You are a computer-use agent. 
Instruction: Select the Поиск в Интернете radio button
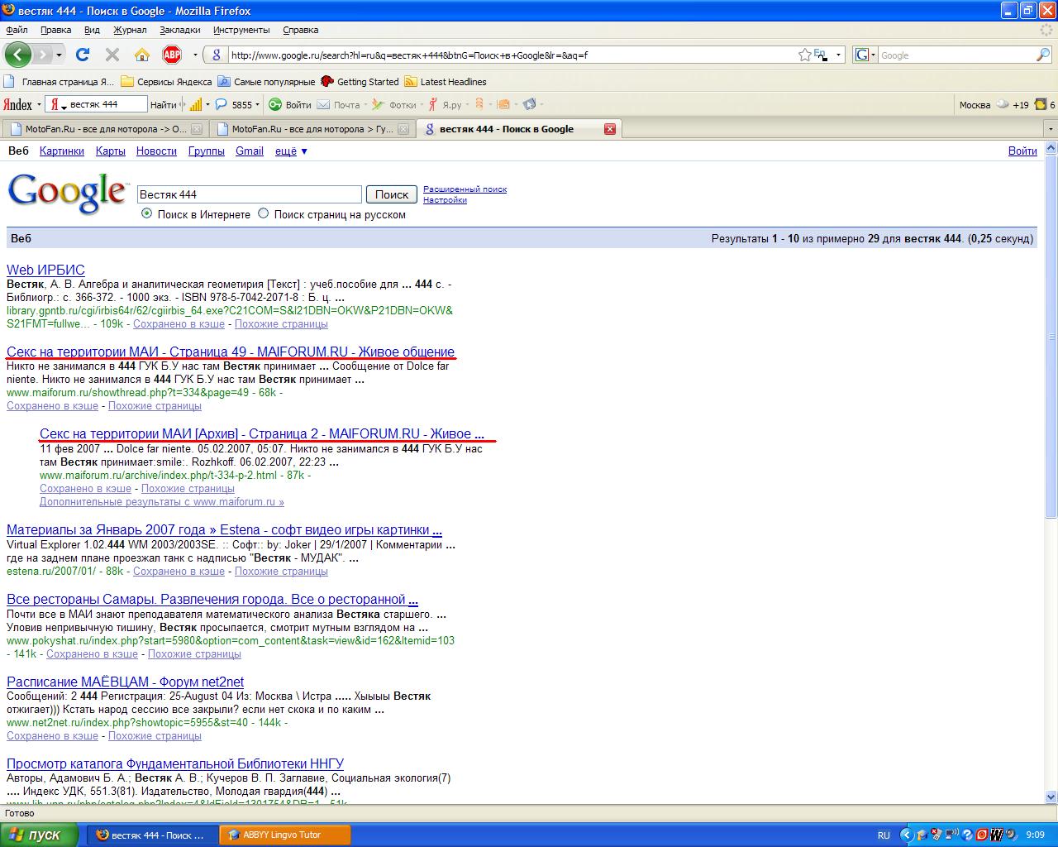pos(147,213)
